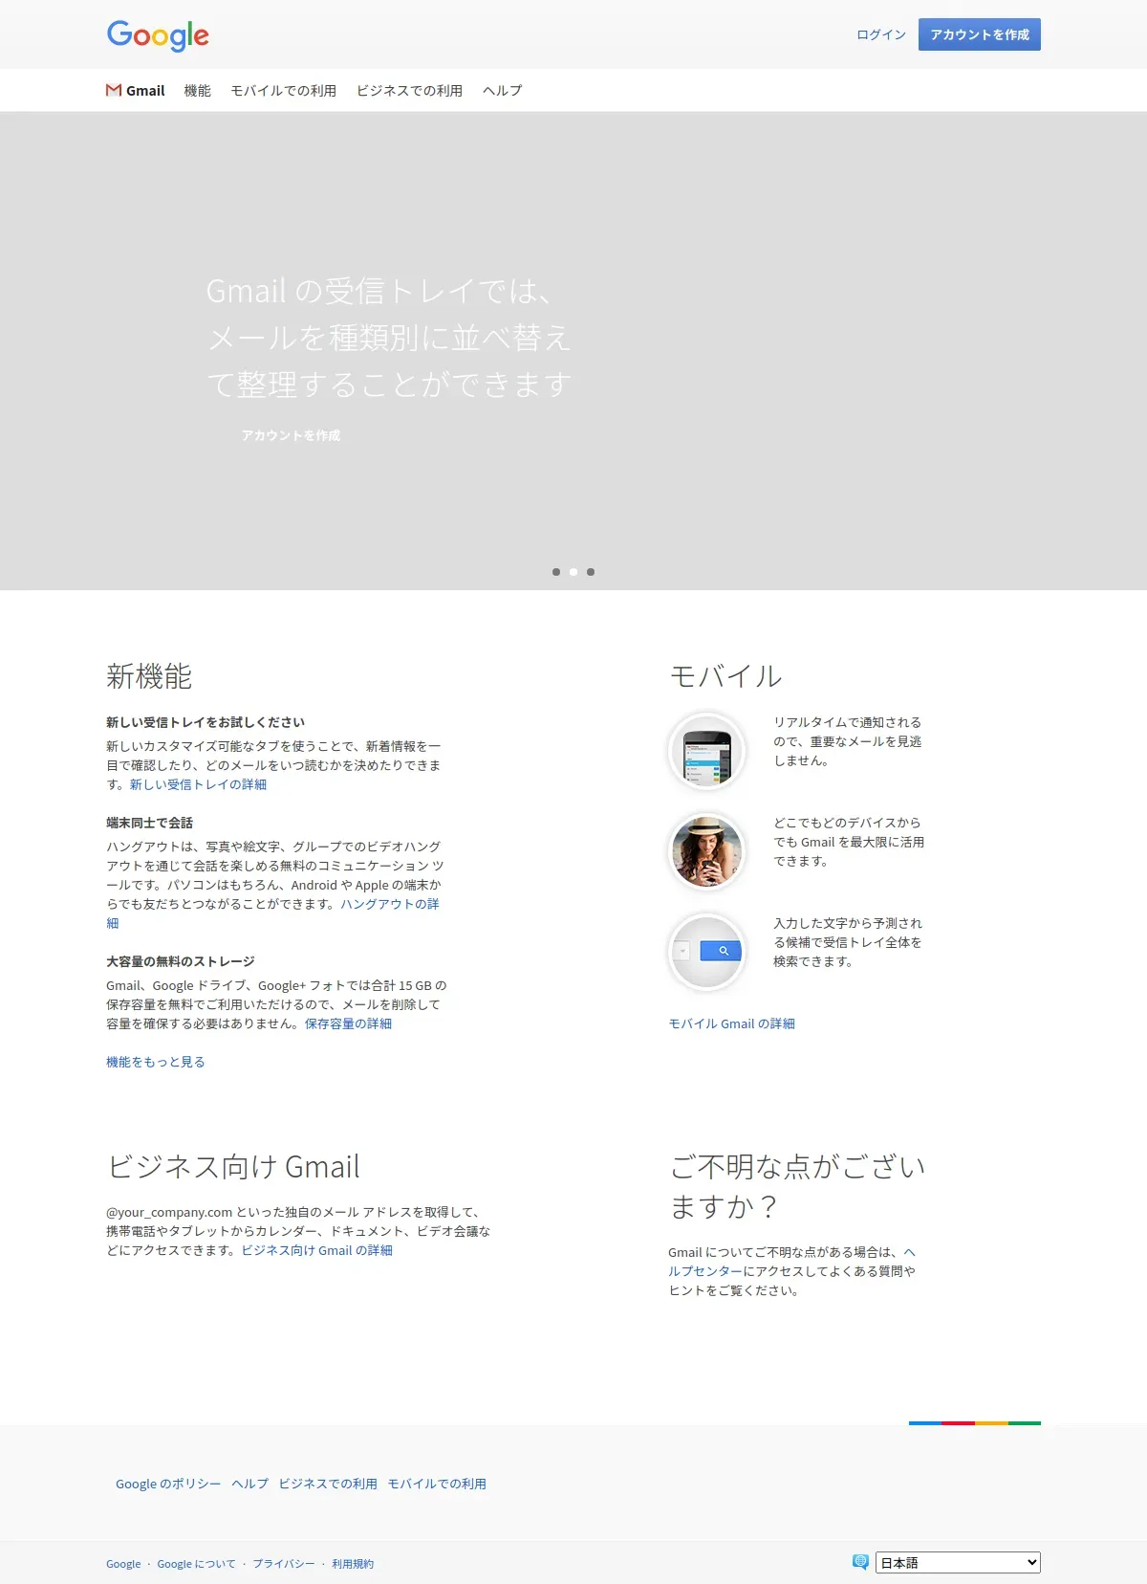Select the second carousel dot
This screenshot has height=1584, width=1147.
coord(573,572)
